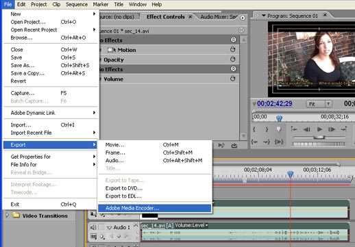Open Effect Controls panel flyout menu
Image resolution: width=355 pixels, height=247 pixels.
click(x=243, y=18)
